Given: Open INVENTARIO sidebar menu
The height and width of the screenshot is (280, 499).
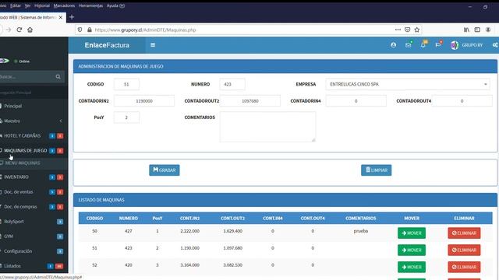Looking at the screenshot, I should 32,177.
